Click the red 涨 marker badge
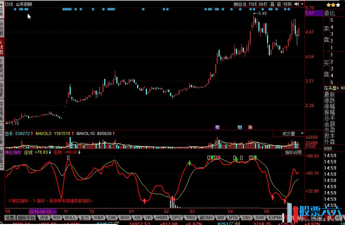Screen dimensions: 345x225 click(250, 127)
